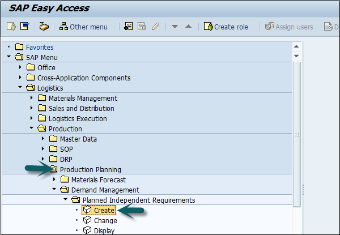Expand the Materials Management folder arrow
Viewport: 340px width, 235px height.
point(32,99)
